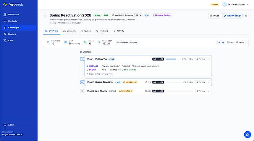The height and width of the screenshot is (141, 254).
Task: Click the green LIVE campaign badge
Action: point(106,15)
